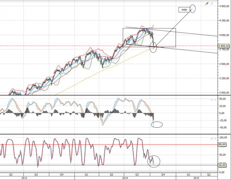
Task: Select the 4450 price target text box
Action: point(184,10)
